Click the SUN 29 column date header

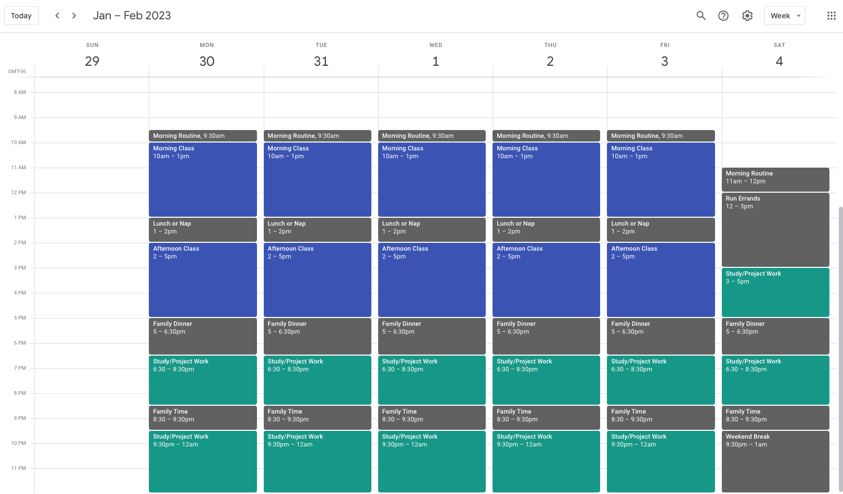tap(92, 55)
